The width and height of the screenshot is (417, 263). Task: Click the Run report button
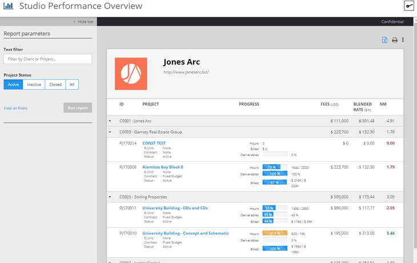pyautogui.click(x=78, y=107)
